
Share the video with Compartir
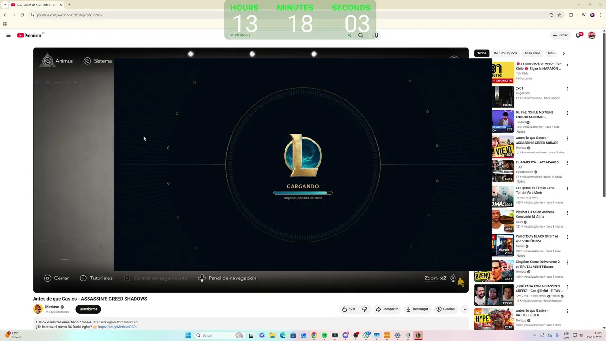coord(387,309)
